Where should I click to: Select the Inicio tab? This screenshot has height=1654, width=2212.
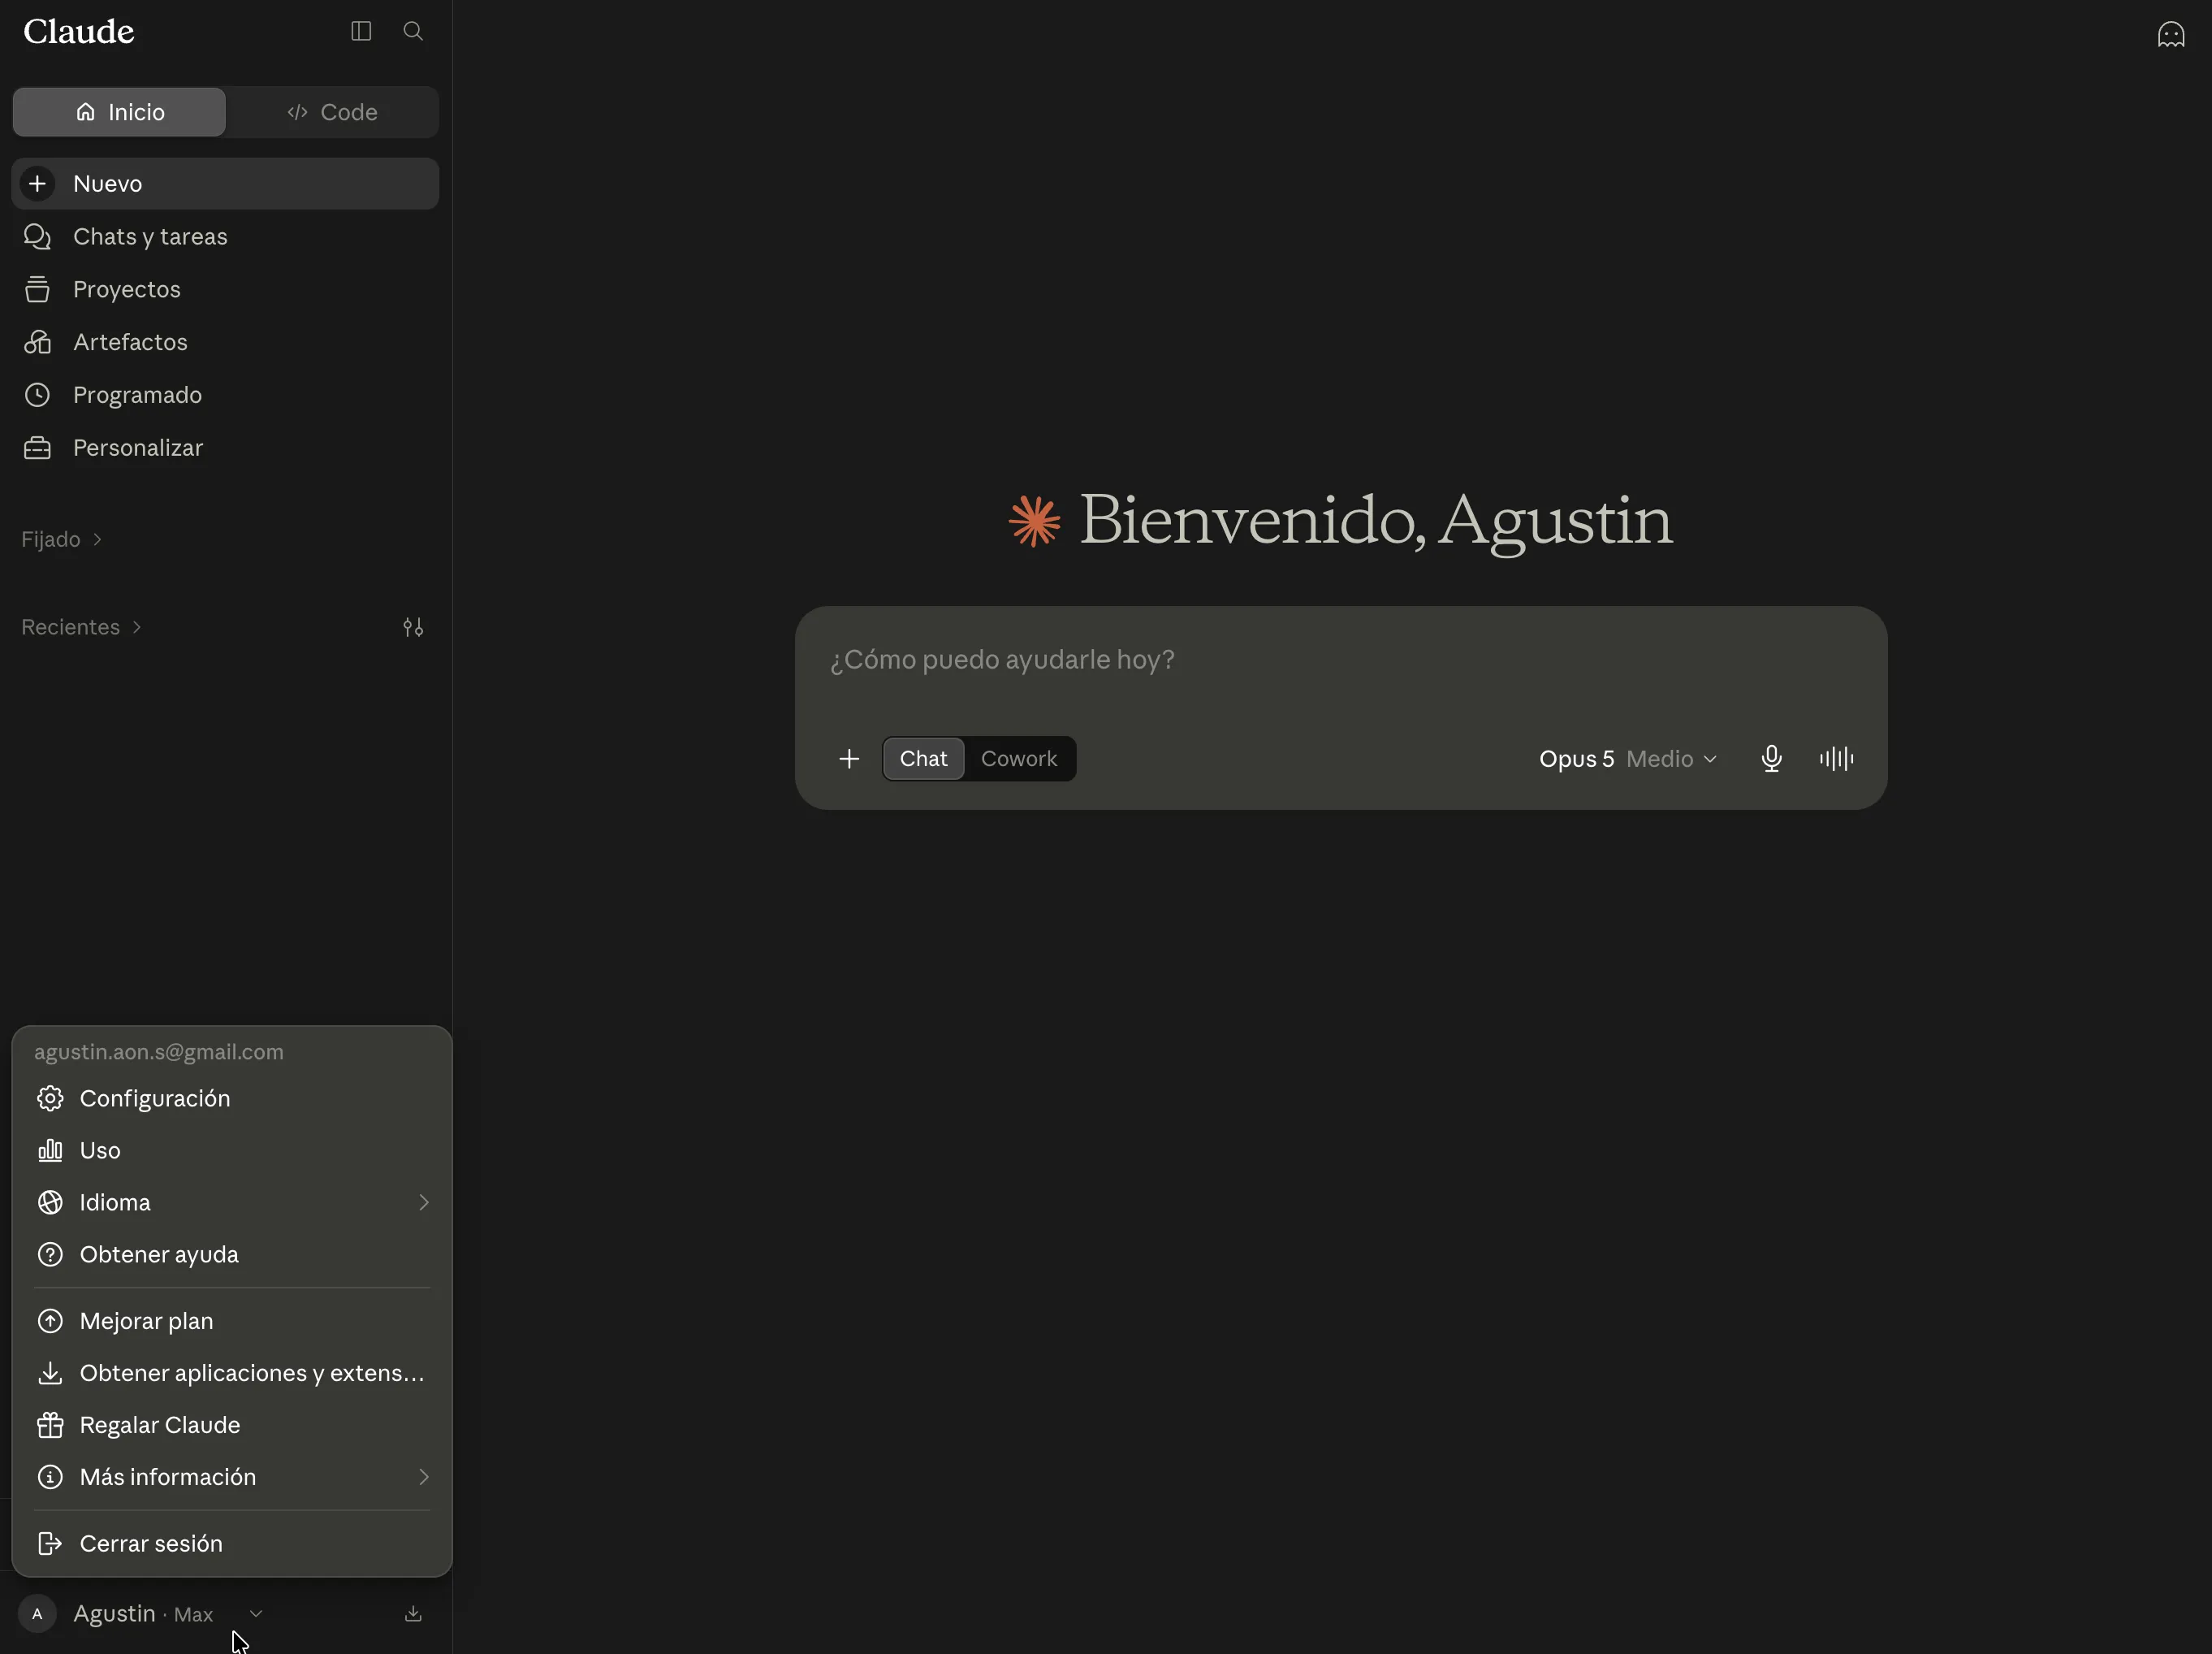[119, 112]
